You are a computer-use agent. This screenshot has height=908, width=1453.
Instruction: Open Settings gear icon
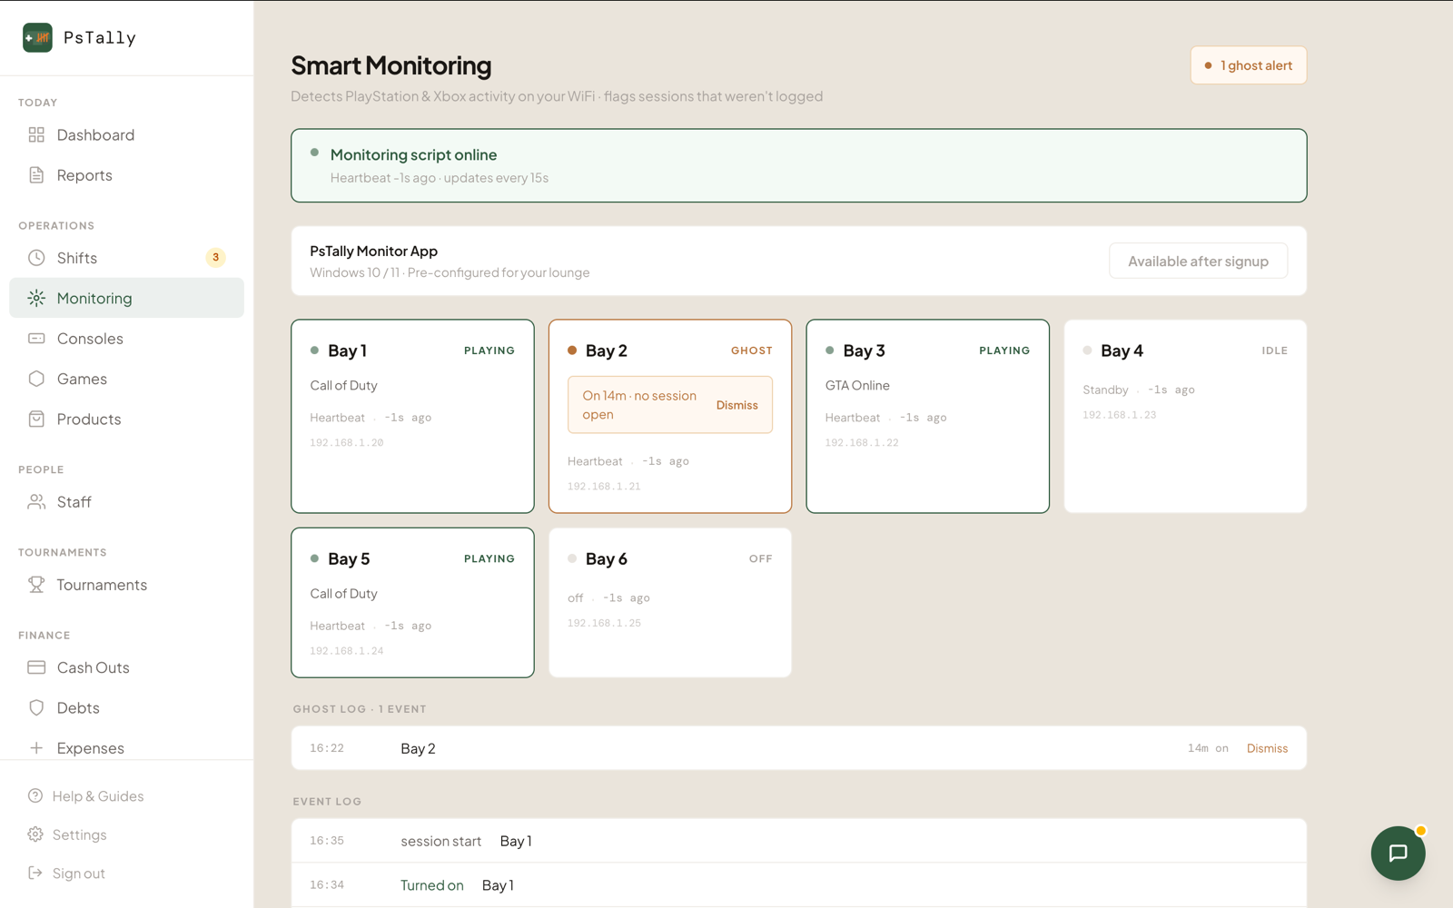(x=35, y=834)
